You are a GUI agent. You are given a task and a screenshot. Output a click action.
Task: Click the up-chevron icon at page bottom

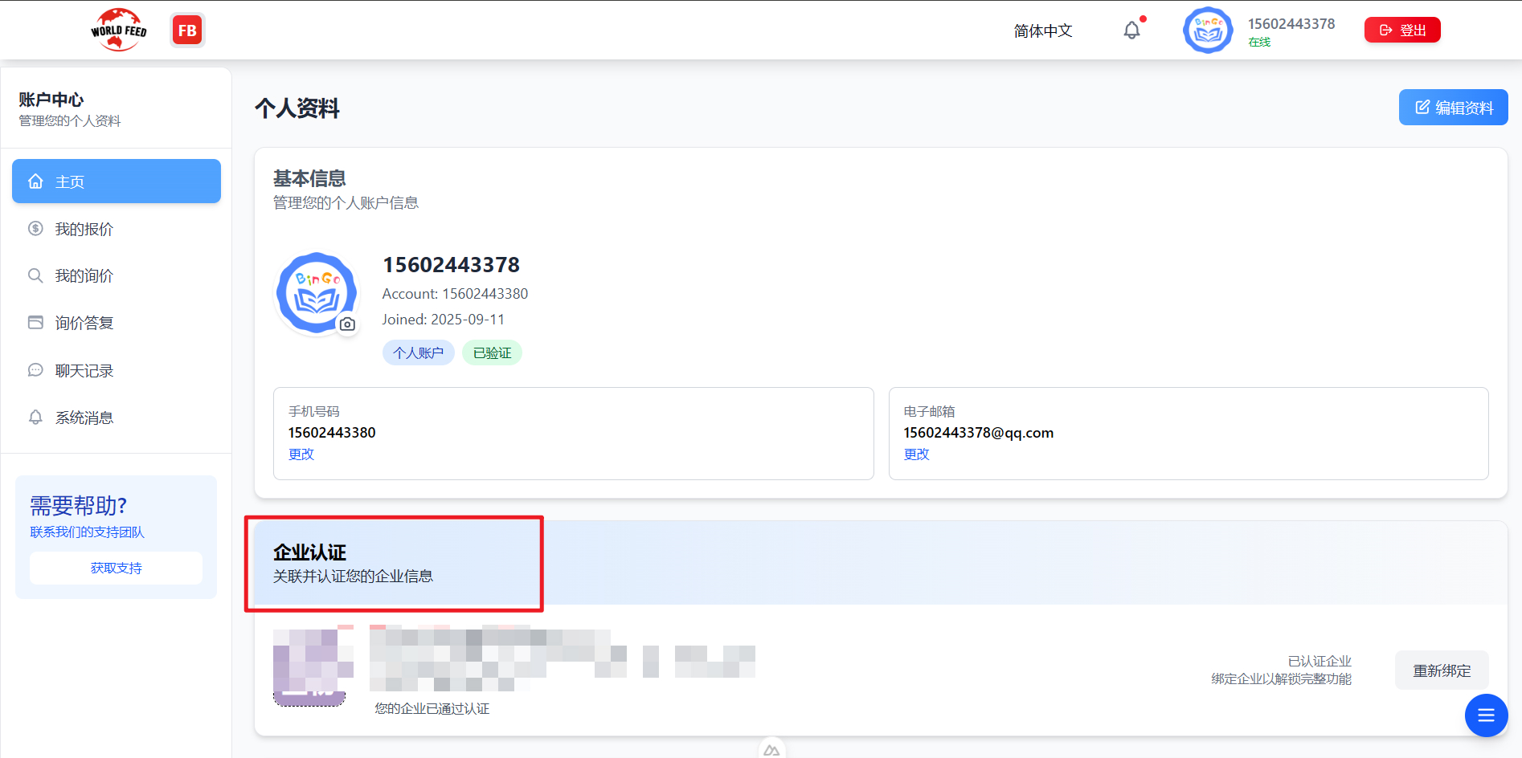coord(771,750)
